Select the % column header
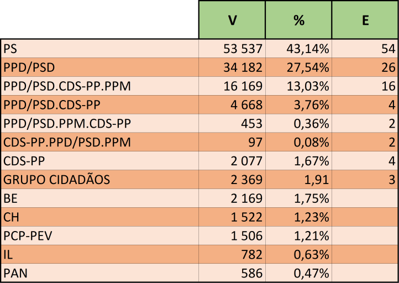Image resolution: width=399 pixels, height=283 pixels. (x=298, y=20)
